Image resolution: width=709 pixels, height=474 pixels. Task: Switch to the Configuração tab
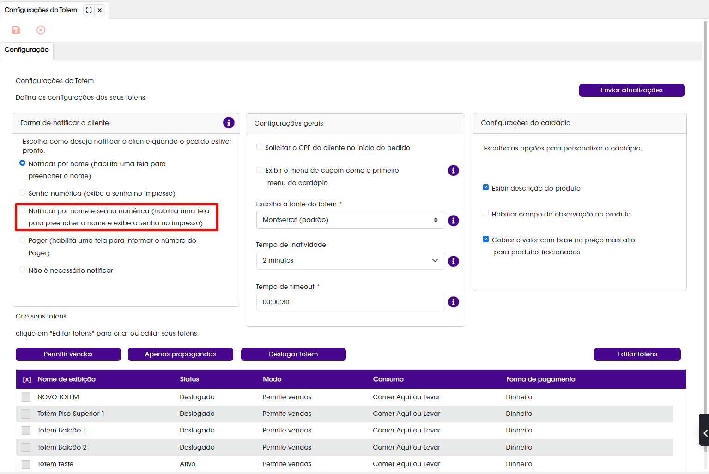(x=27, y=50)
